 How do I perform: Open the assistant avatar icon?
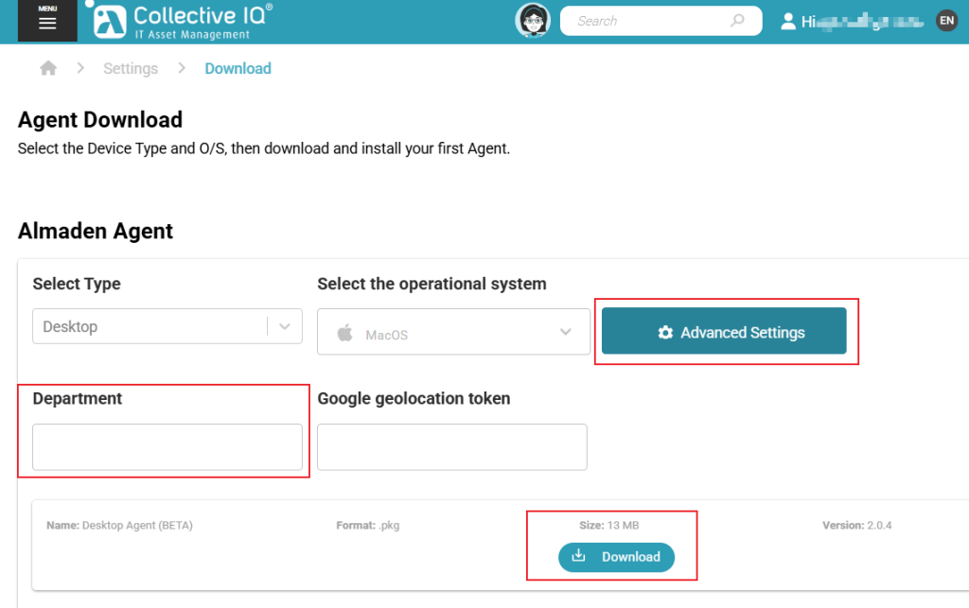click(x=533, y=21)
